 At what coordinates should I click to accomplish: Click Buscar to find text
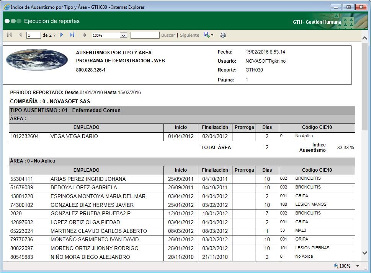[x=168, y=35]
